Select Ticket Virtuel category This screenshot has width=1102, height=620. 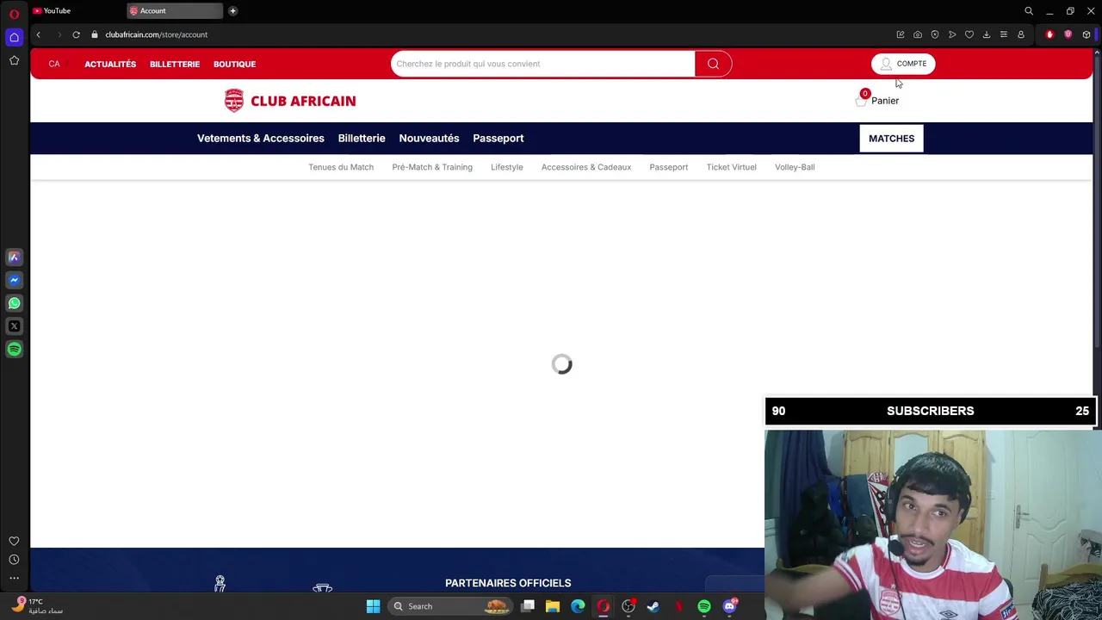coord(732,167)
